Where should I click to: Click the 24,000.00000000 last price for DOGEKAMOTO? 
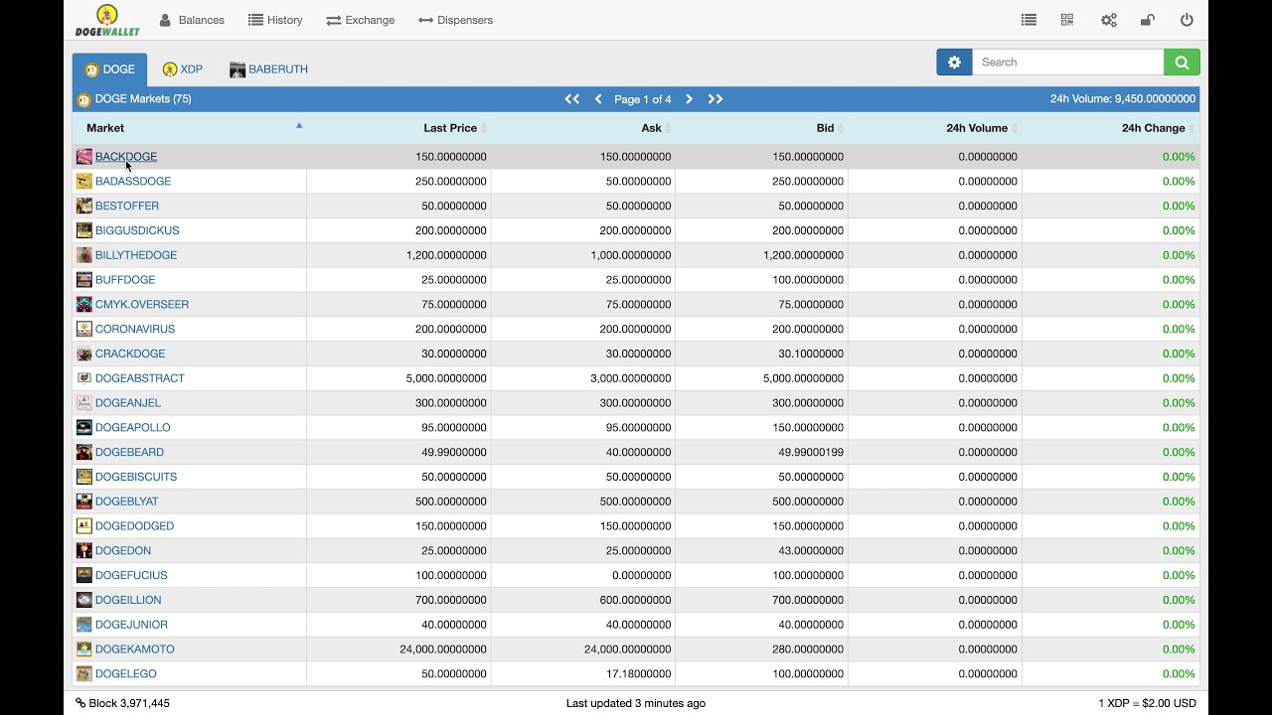click(x=443, y=649)
